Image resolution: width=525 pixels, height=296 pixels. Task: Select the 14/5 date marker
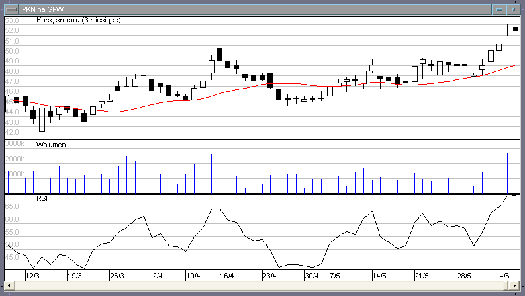tap(379, 276)
